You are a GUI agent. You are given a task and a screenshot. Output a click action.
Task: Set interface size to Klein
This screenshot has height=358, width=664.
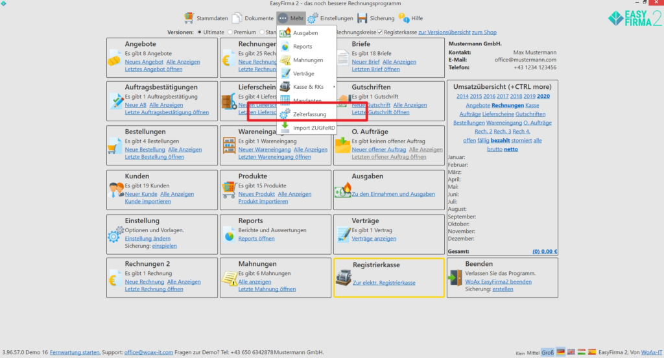pyautogui.click(x=520, y=353)
